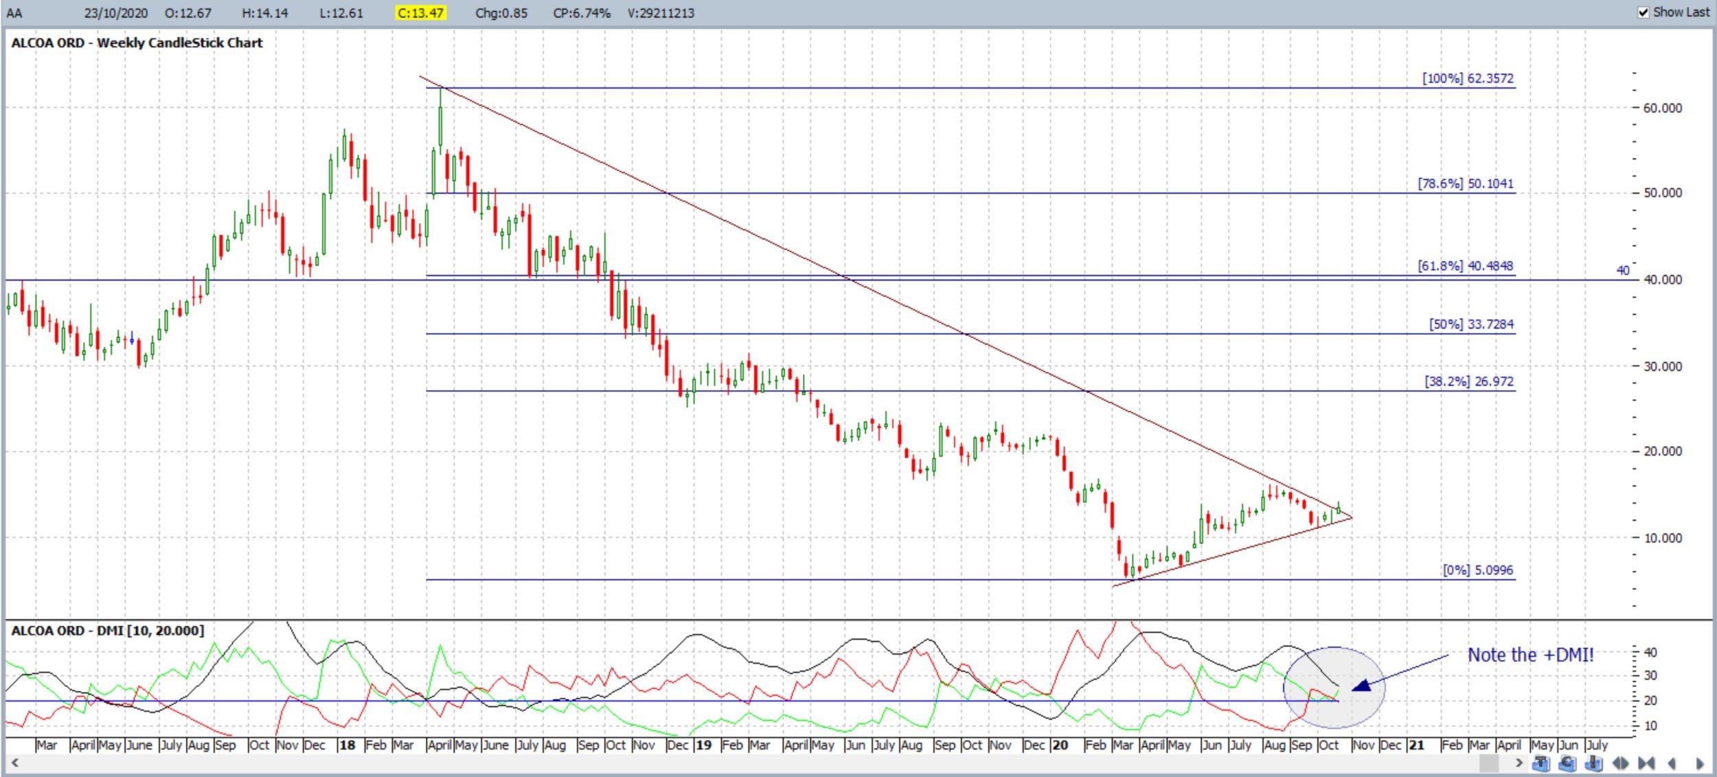The image size is (1717, 777).
Task: Click the V:29211213 volume value
Action: tap(661, 13)
